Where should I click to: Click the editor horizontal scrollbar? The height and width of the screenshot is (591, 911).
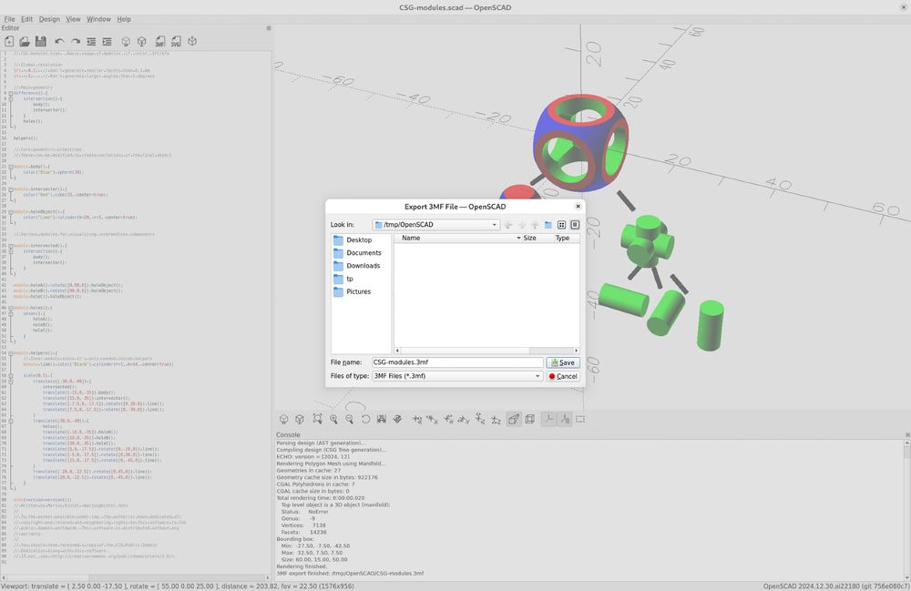tap(136, 577)
